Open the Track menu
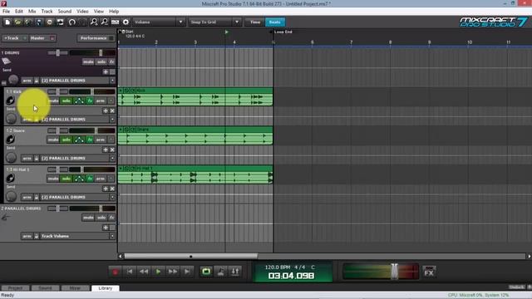This screenshot has height=299, width=532. click(47, 11)
